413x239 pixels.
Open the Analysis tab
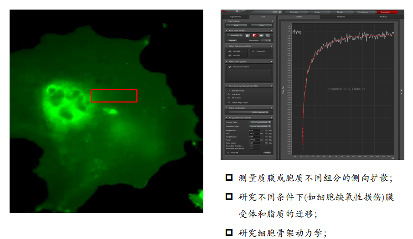pos(383,16)
